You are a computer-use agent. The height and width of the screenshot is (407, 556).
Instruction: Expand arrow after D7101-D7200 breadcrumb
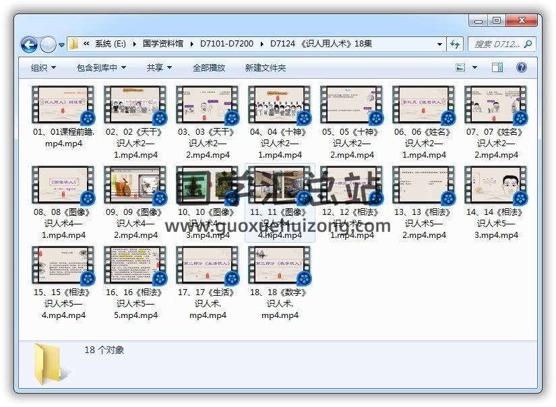coord(261,44)
